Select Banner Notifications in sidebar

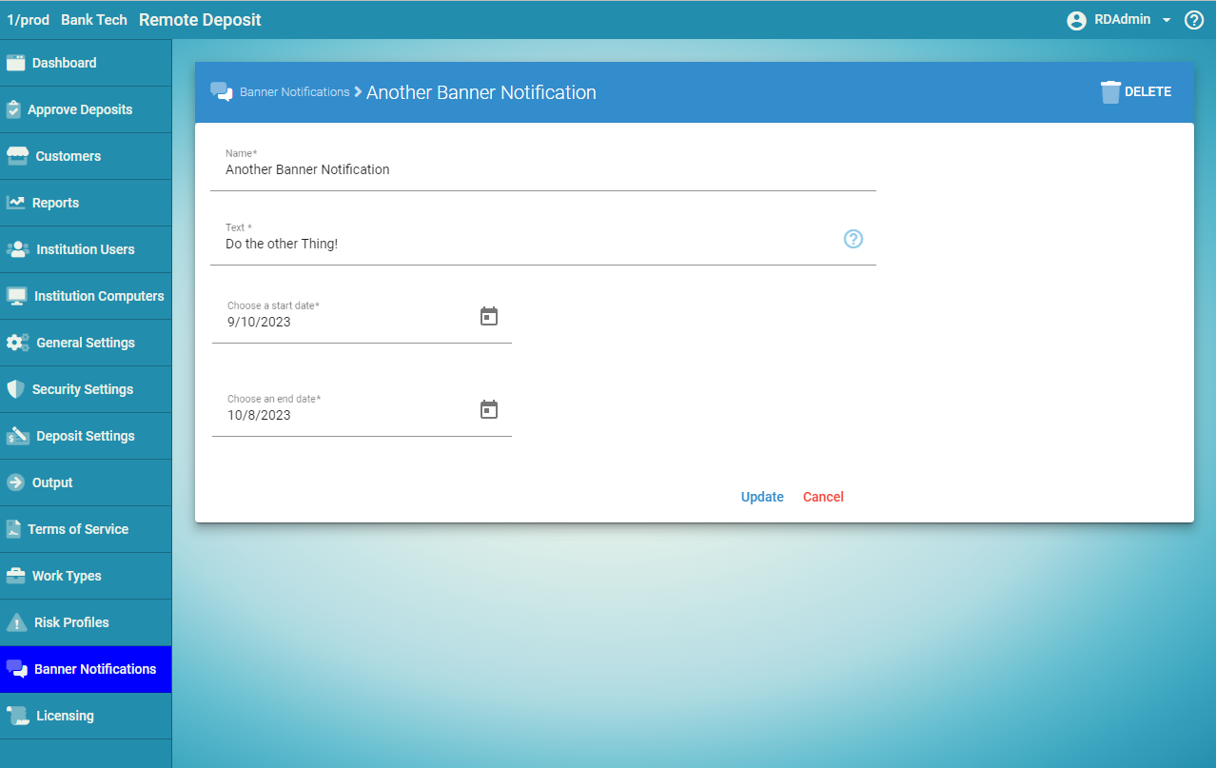pos(86,669)
